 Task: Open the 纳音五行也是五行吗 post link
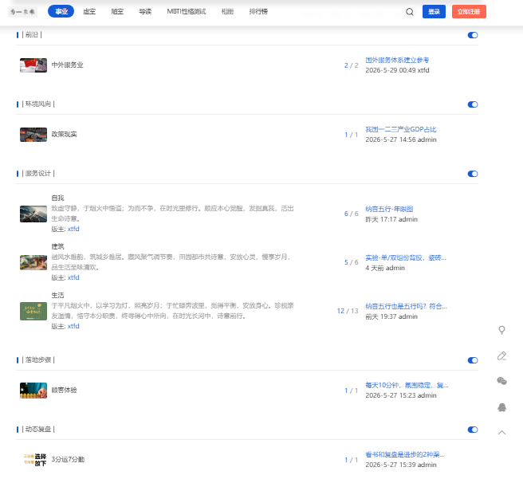click(x=407, y=306)
